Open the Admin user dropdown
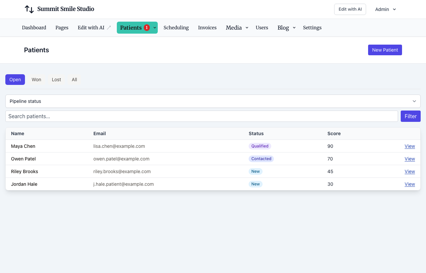Image resolution: width=426 pixels, height=273 pixels. pos(385,9)
